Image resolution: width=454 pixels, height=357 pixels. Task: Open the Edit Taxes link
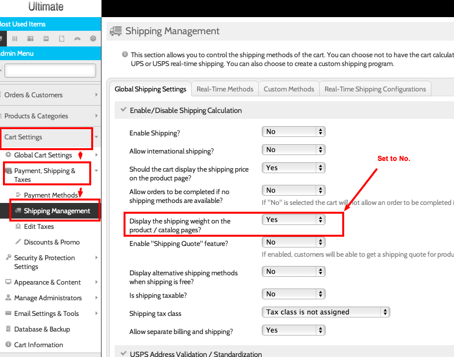click(x=39, y=226)
